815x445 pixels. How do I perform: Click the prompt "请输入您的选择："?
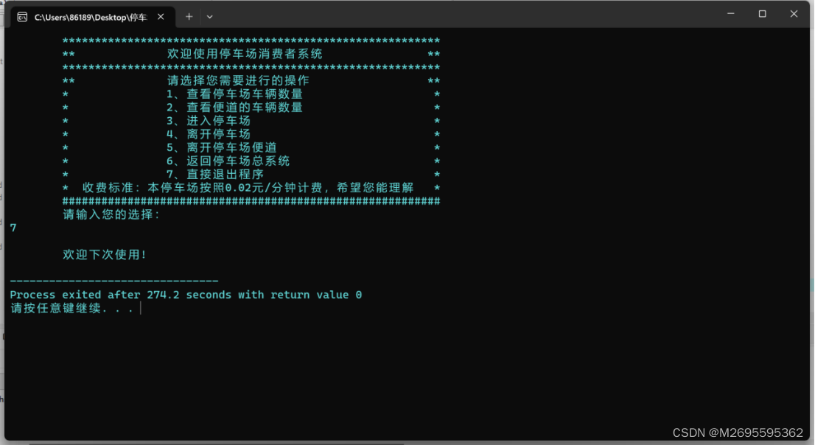112,214
